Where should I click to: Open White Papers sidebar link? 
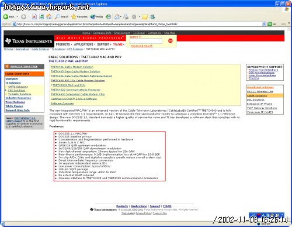pos(14,106)
